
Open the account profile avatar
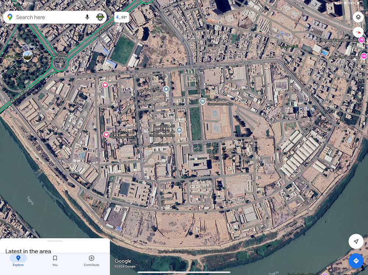pos(100,17)
